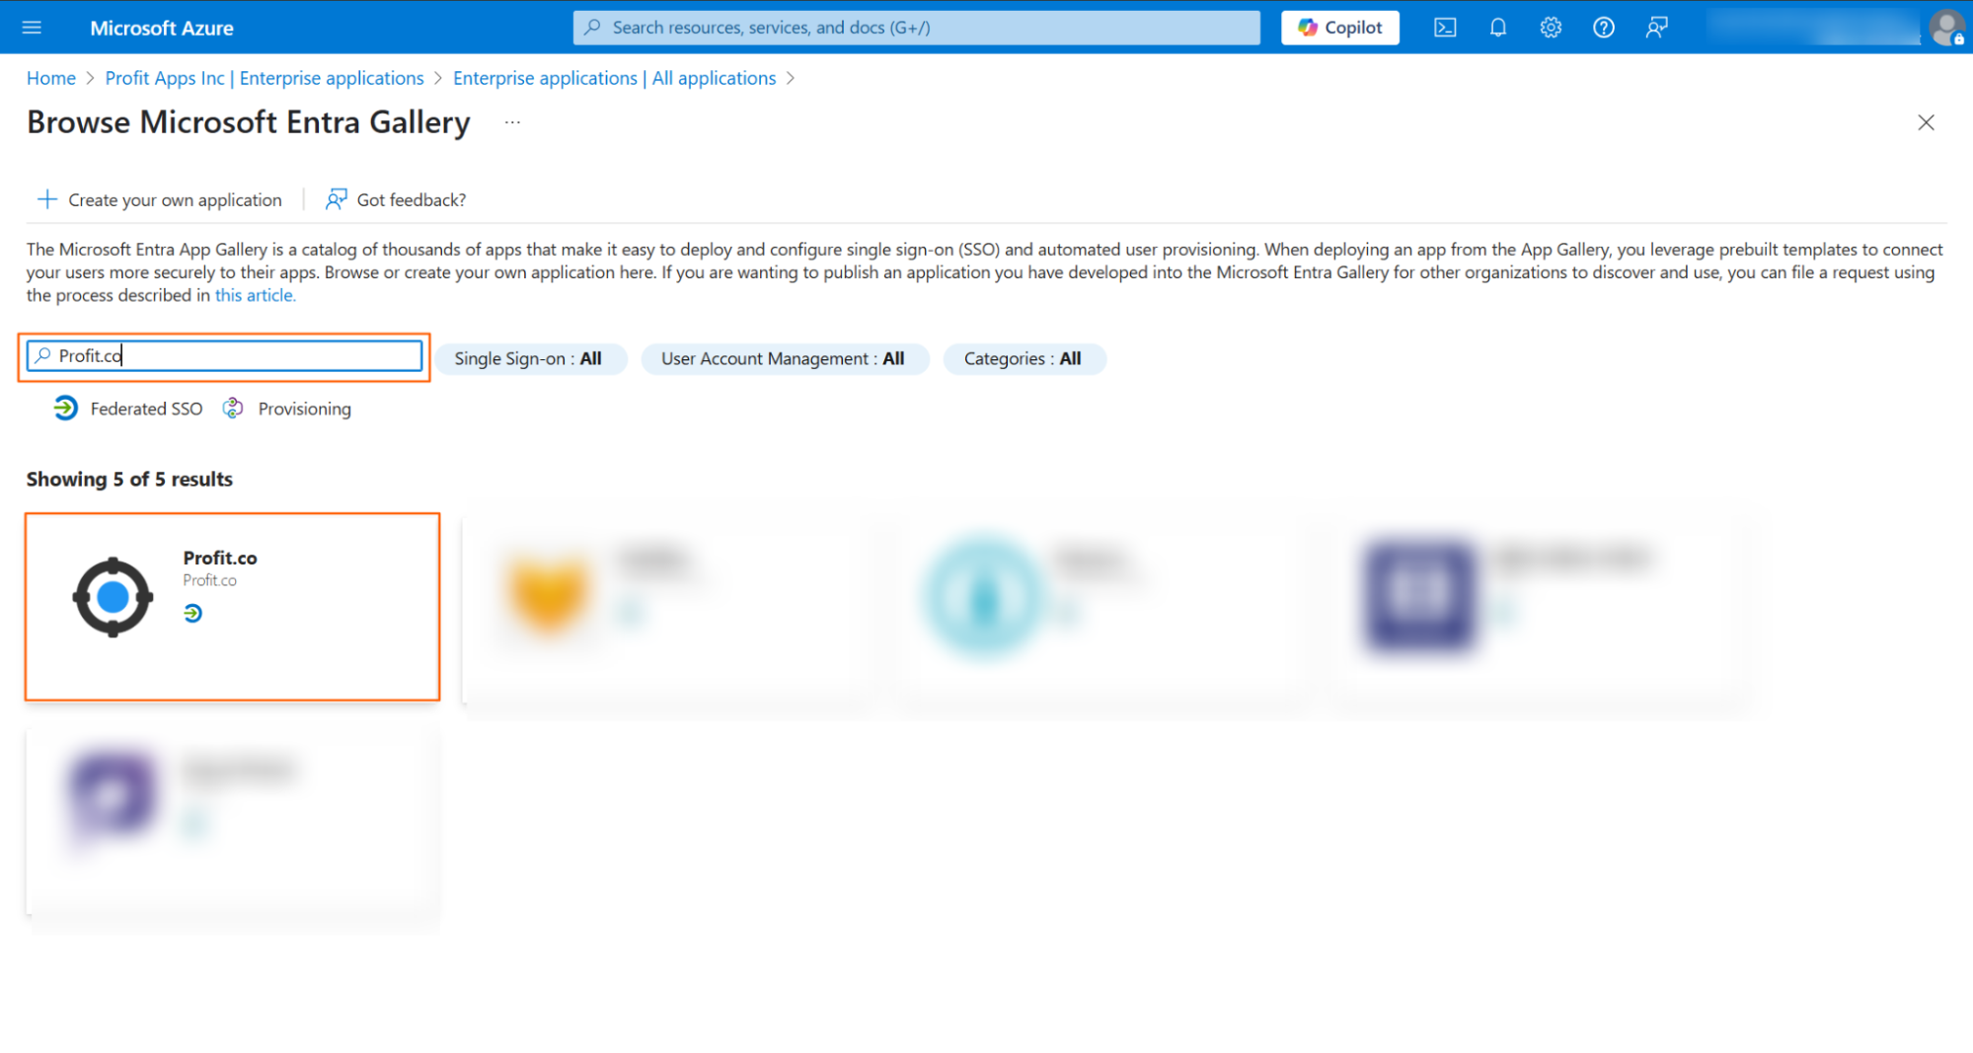
Task: Focus the global search resources field
Action: (x=916, y=28)
